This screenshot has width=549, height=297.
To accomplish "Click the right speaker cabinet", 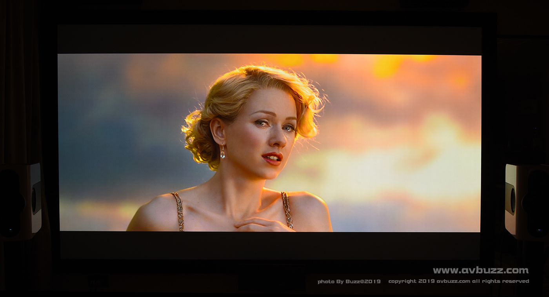I will tap(527, 201).
